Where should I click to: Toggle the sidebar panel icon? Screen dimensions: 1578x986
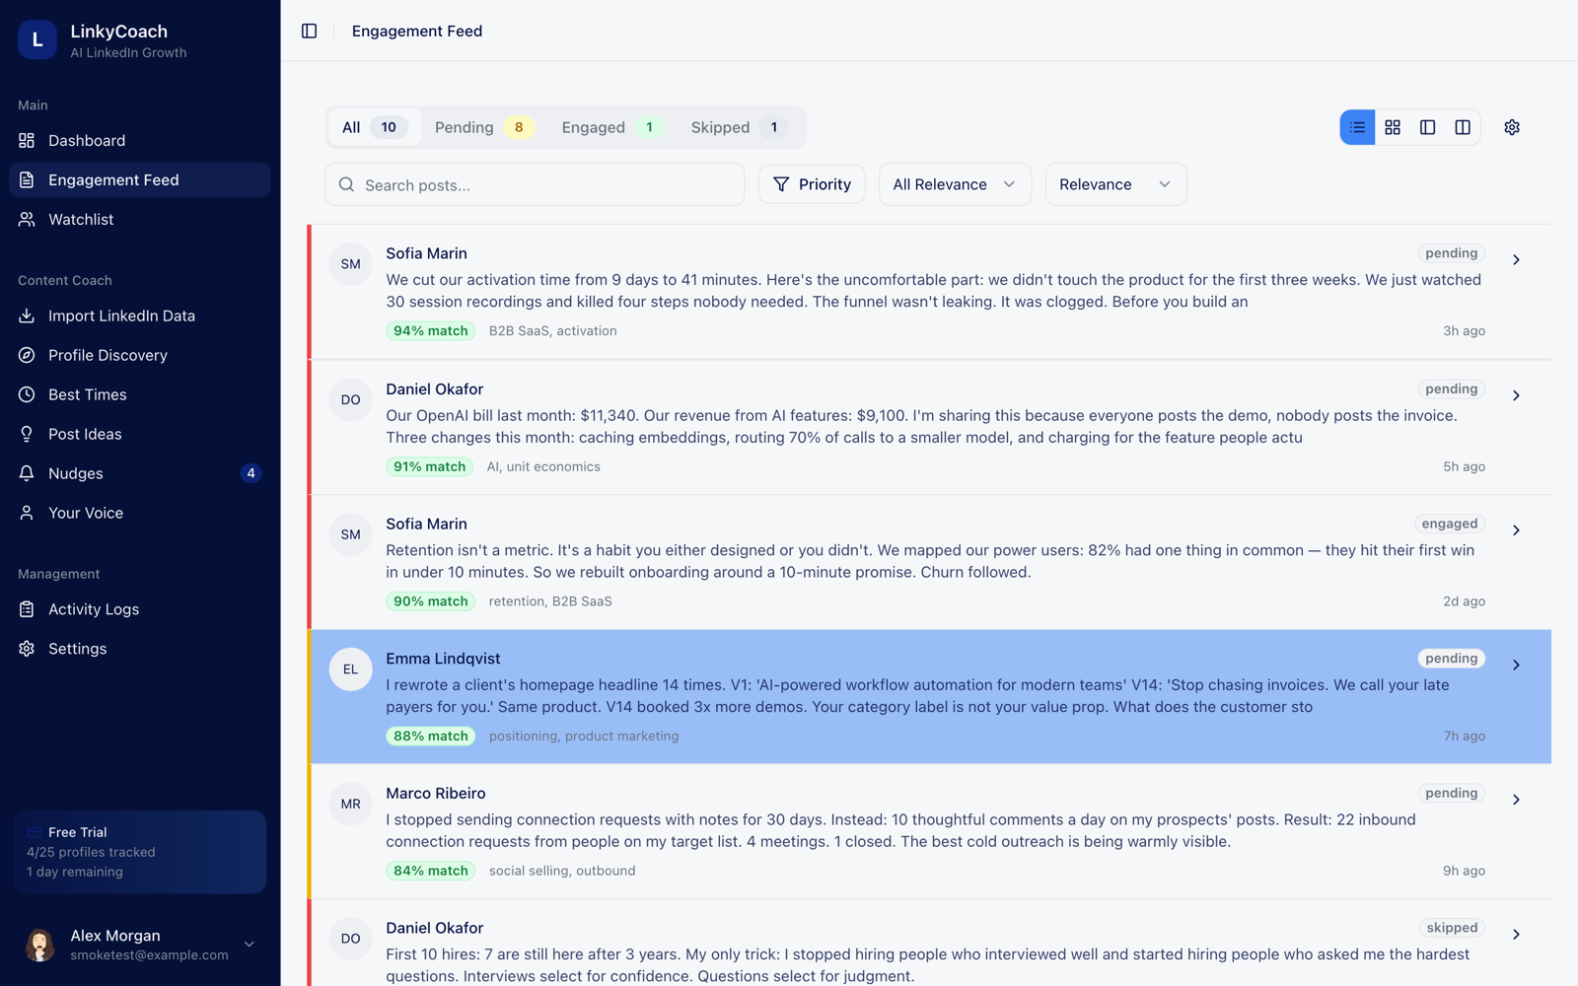tap(309, 31)
